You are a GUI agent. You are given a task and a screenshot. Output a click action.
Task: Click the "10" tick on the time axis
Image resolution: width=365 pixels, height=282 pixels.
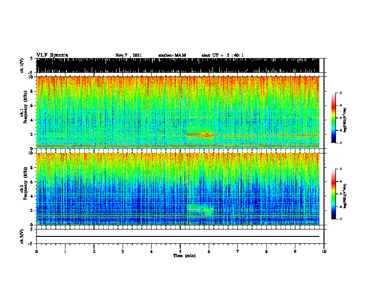324,252
